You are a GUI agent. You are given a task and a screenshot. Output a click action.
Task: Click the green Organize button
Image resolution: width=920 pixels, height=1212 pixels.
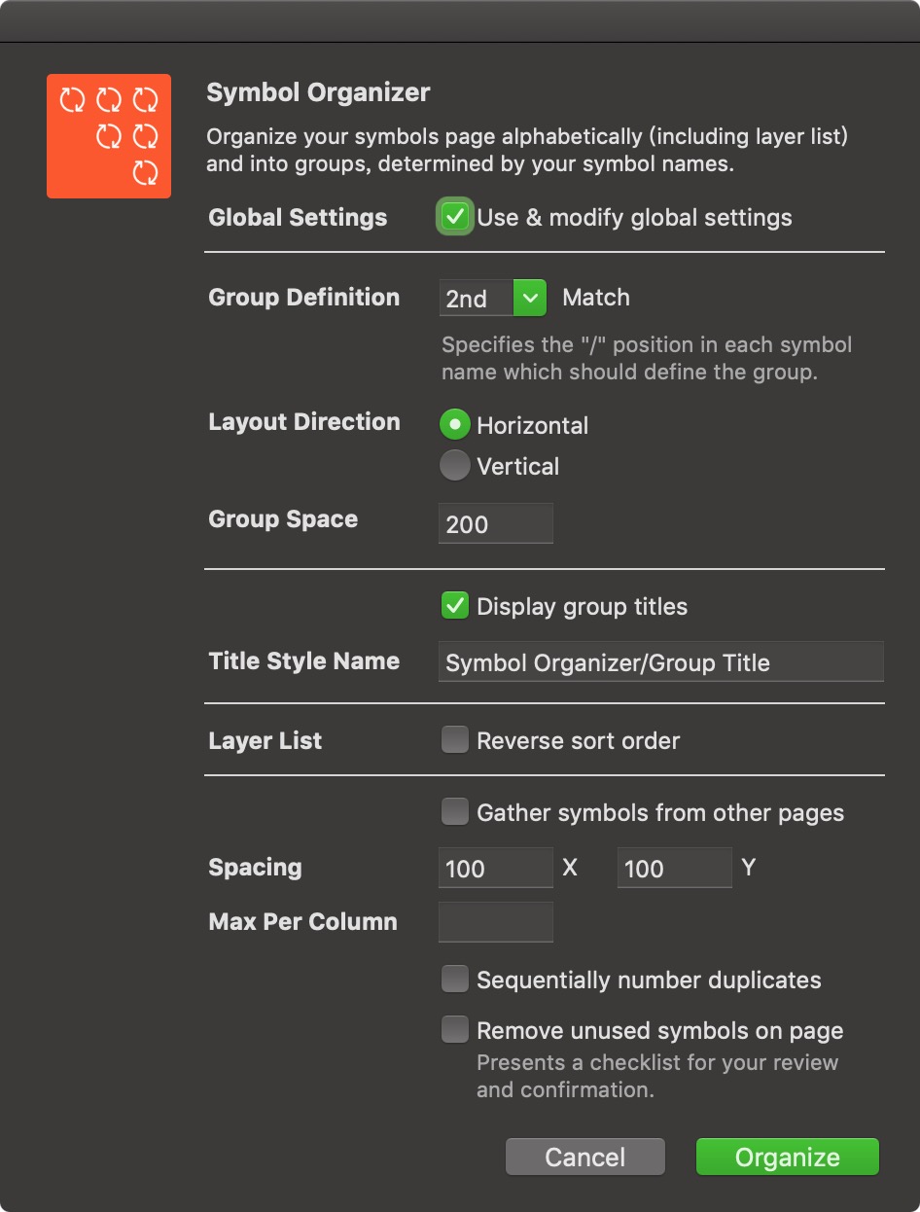787,1157
